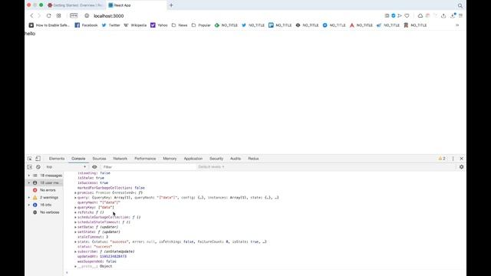The image size is (491, 276).
Task: Close the DevTools panel
Action: [x=461, y=159]
